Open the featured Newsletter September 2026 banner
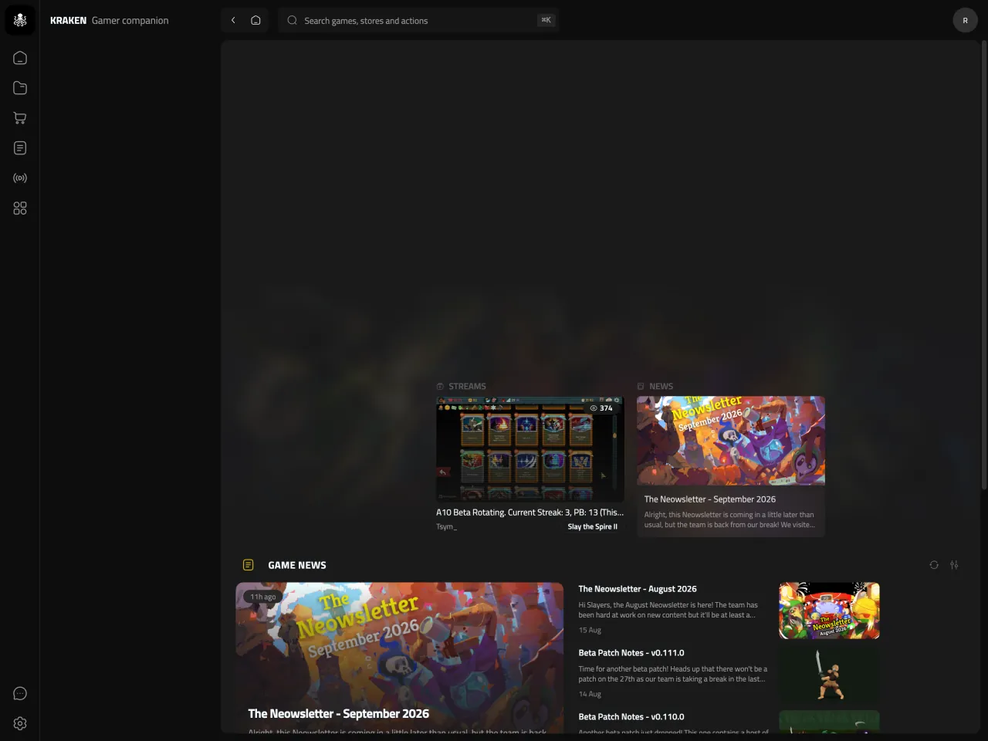Image resolution: width=988 pixels, height=741 pixels. 400,658
